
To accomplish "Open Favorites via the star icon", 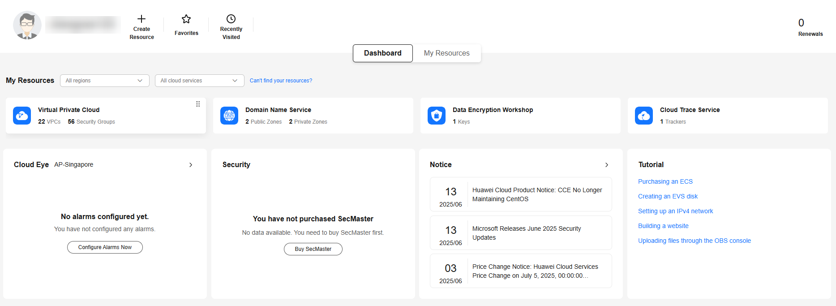I will click(x=186, y=19).
